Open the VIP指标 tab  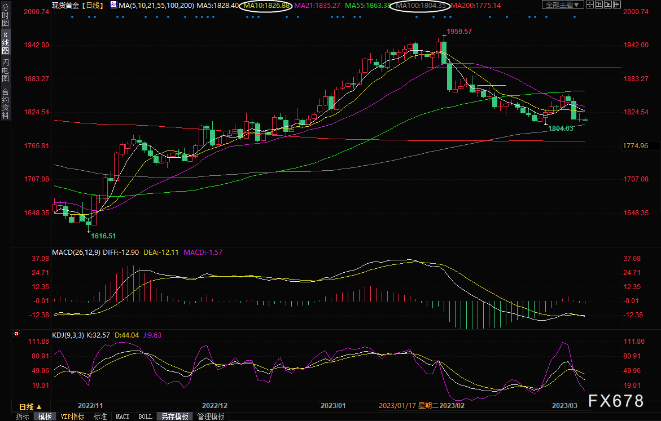coord(72,416)
